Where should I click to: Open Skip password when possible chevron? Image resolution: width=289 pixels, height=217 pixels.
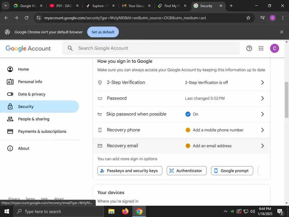tap(262, 114)
